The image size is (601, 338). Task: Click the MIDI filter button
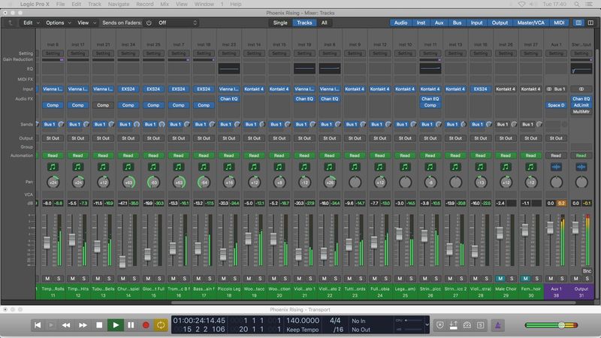(559, 23)
